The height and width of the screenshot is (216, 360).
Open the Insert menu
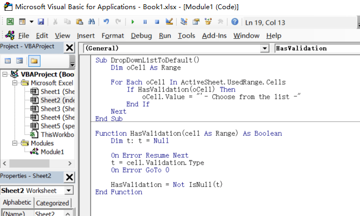86,36
